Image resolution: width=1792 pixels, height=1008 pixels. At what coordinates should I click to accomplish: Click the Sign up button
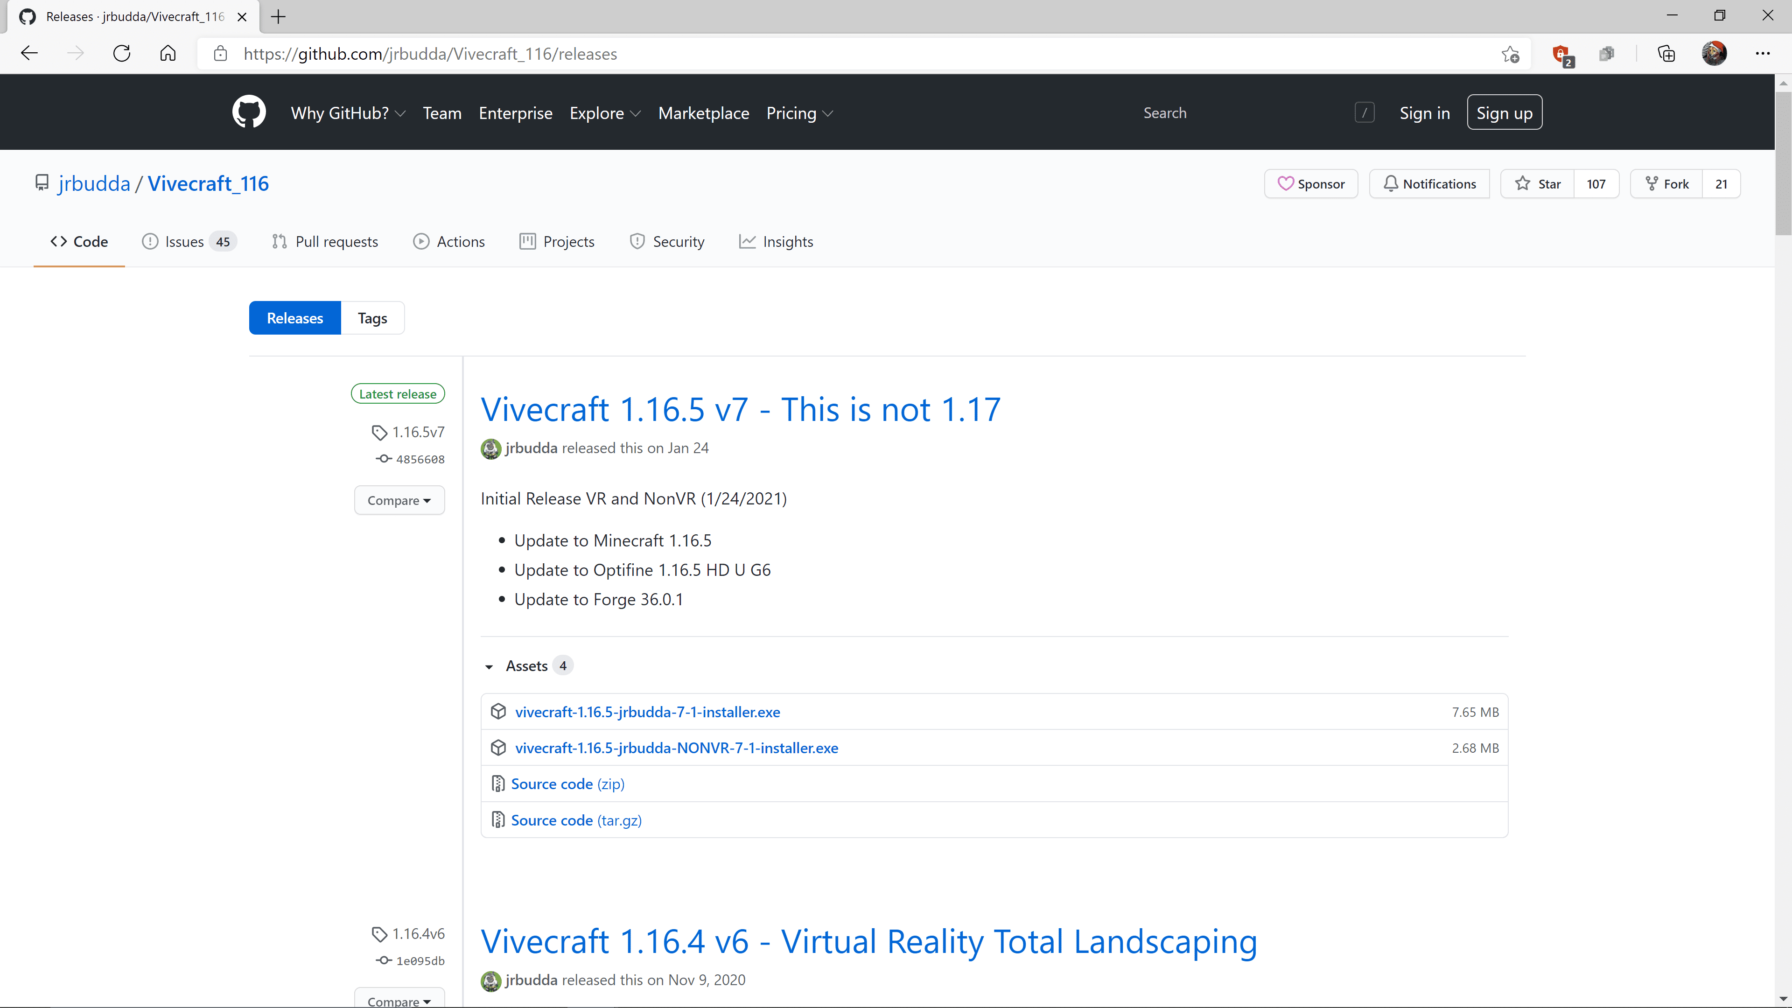point(1504,112)
